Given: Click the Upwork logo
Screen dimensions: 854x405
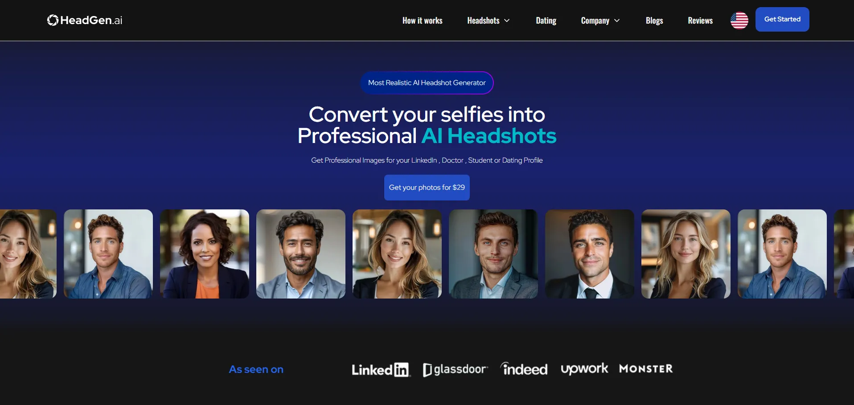Looking at the screenshot, I should (584, 369).
